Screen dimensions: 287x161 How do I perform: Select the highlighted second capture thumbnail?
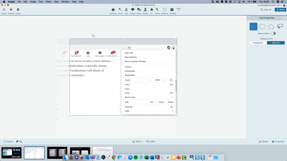[34, 153]
